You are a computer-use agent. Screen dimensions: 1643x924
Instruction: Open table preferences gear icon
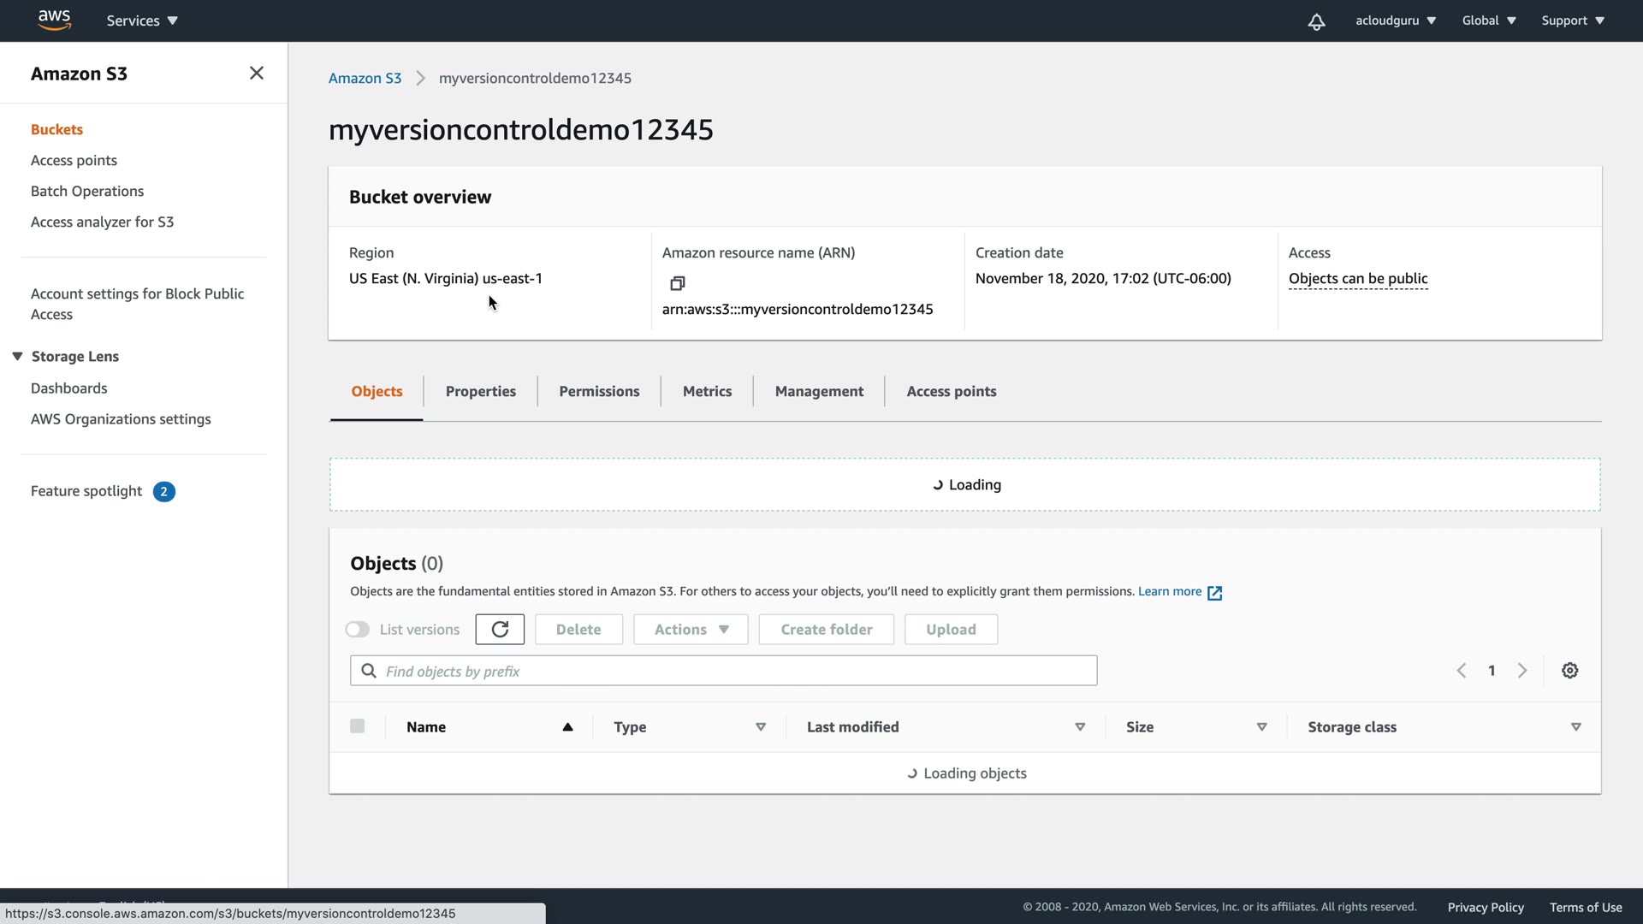pyautogui.click(x=1569, y=671)
